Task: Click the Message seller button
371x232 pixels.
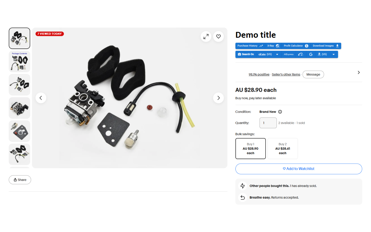Action: point(313,75)
